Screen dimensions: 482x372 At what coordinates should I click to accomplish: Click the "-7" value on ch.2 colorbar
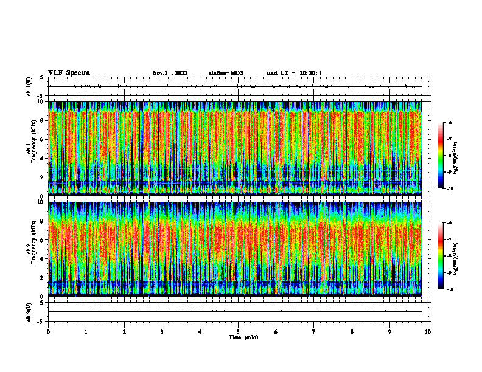(449, 239)
